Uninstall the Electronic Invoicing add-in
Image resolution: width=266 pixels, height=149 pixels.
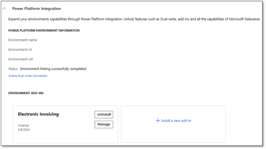tap(104, 114)
